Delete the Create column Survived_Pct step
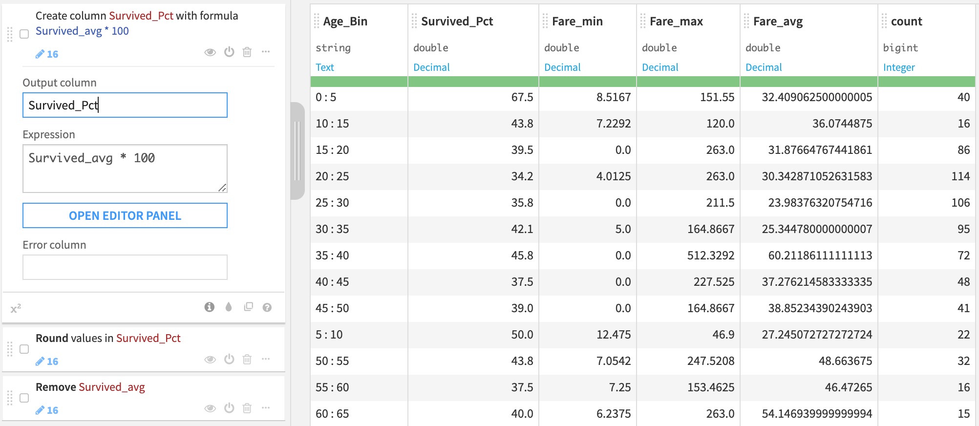Viewport: 979px width, 426px height. tap(247, 52)
